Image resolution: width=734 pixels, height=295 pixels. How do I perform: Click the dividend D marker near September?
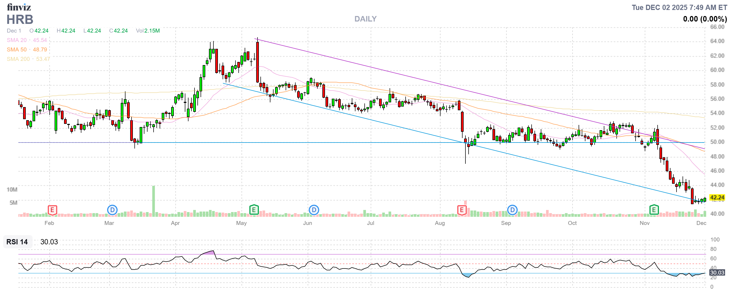click(x=512, y=210)
